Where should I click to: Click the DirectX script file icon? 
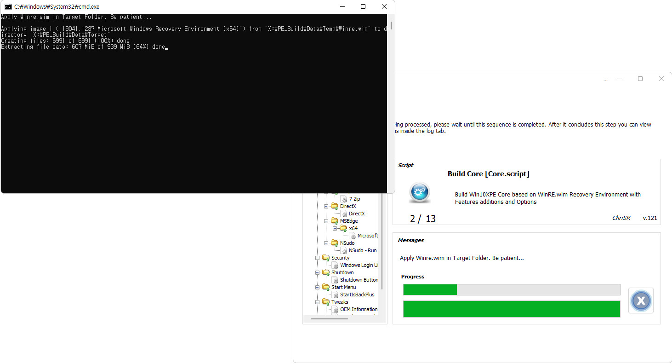click(x=344, y=214)
